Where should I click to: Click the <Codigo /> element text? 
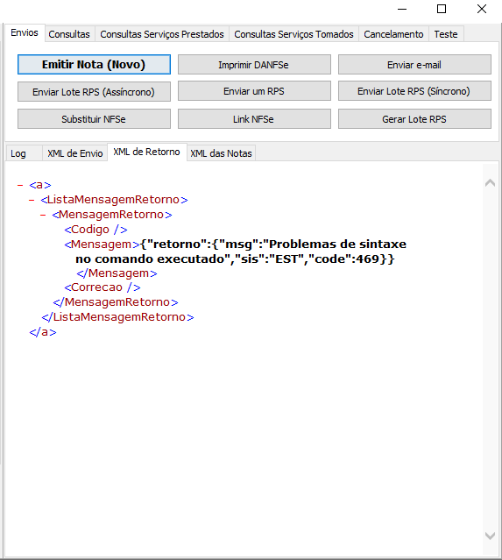(95, 230)
